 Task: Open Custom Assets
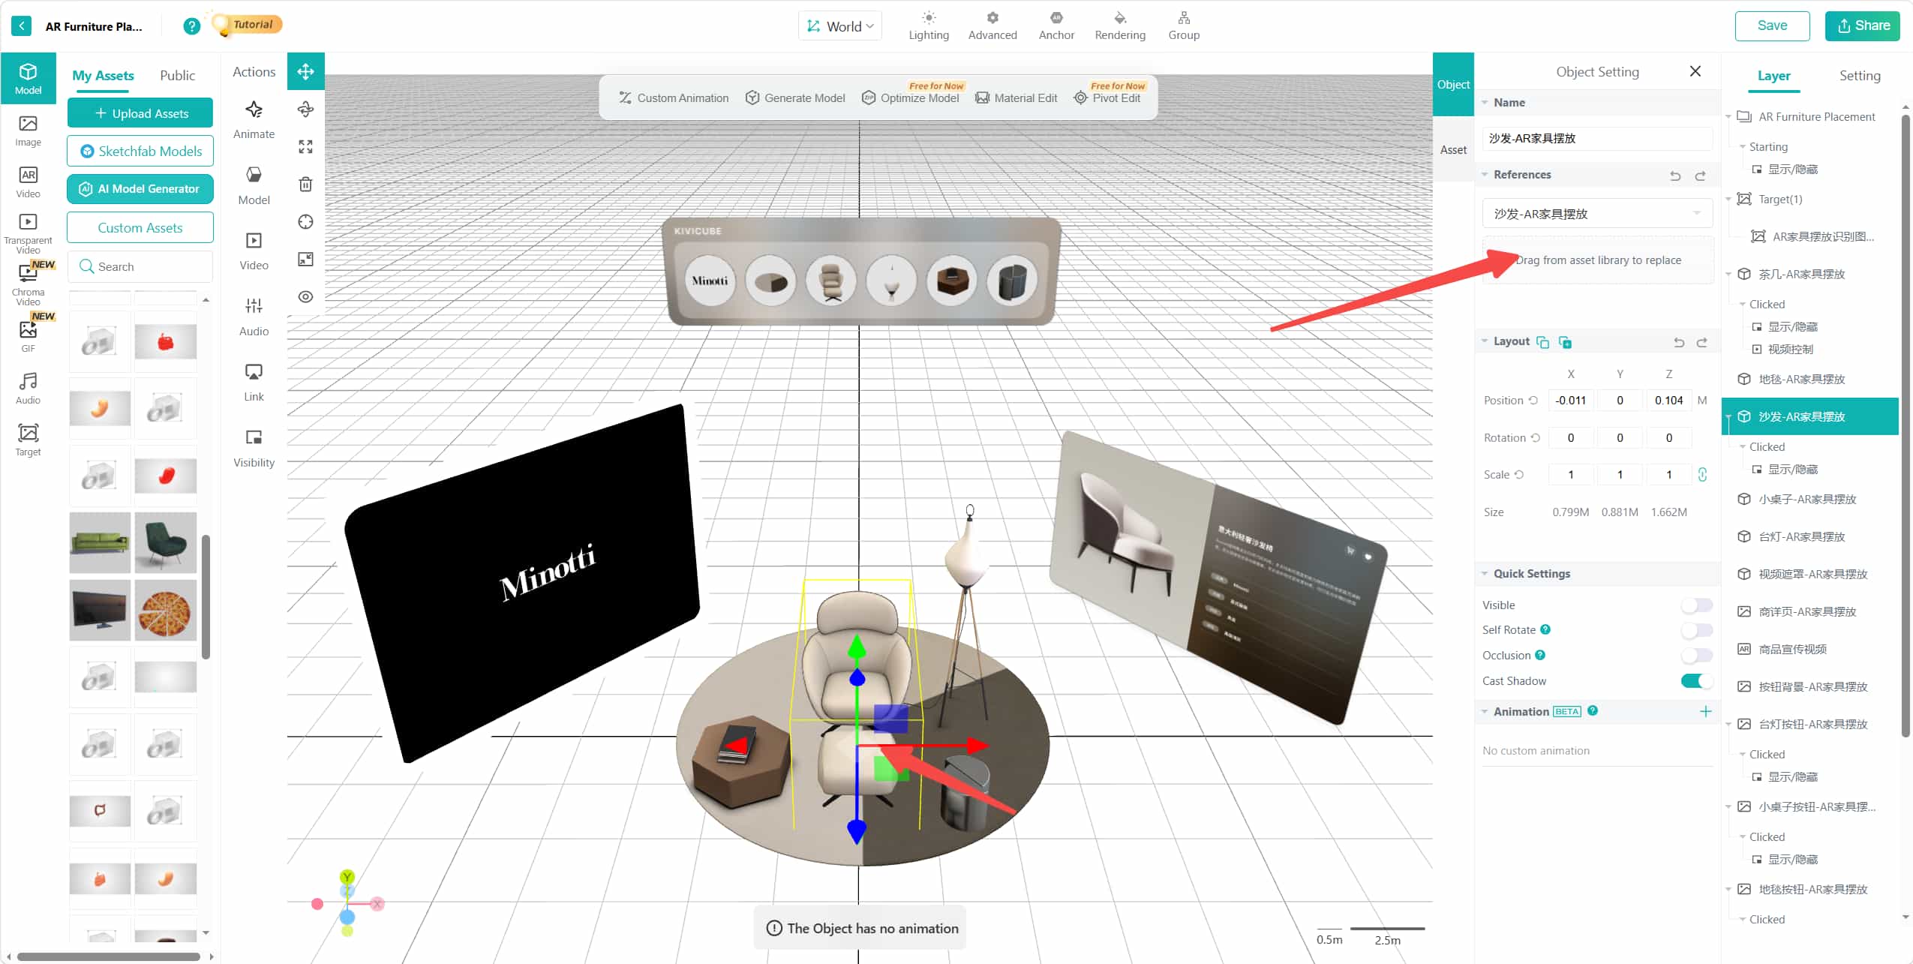(x=140, y=227)
